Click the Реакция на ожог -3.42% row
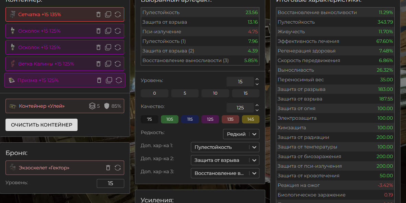The width and height of the screenshot is (406, 203). pyautogui.click(x=335, y=186)
